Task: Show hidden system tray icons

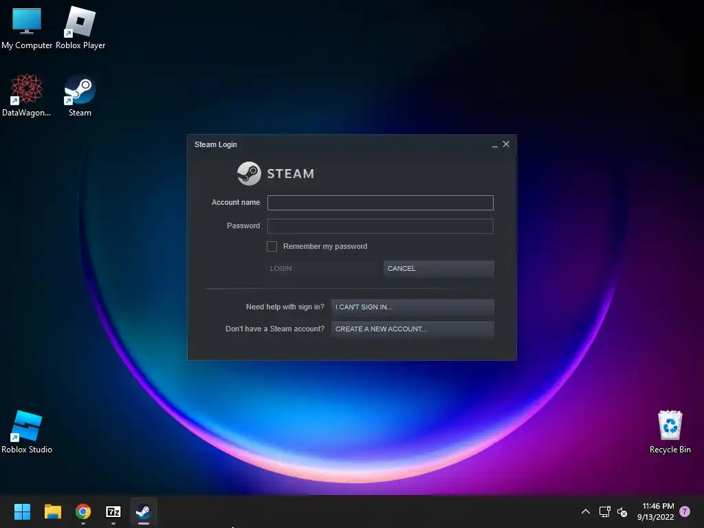Action: 586,511
